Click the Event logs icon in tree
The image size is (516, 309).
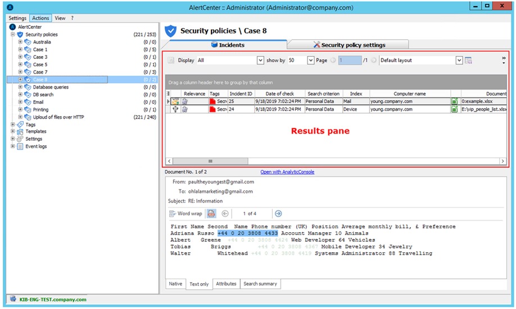pos(20,146)
